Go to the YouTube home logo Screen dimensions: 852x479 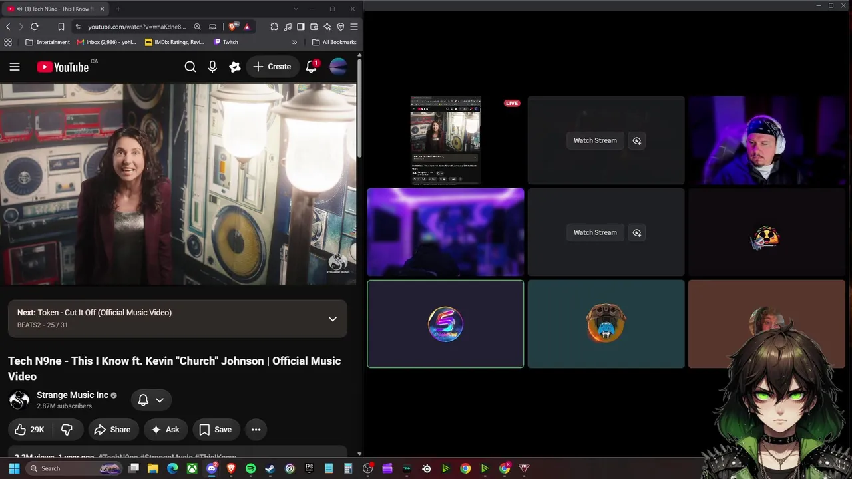coord(63,67)
